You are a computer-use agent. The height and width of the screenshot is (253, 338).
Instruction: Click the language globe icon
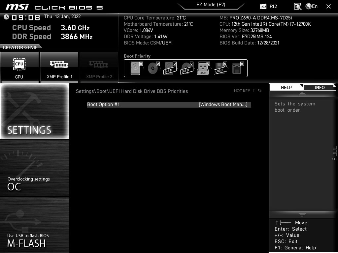pos(309,6)
